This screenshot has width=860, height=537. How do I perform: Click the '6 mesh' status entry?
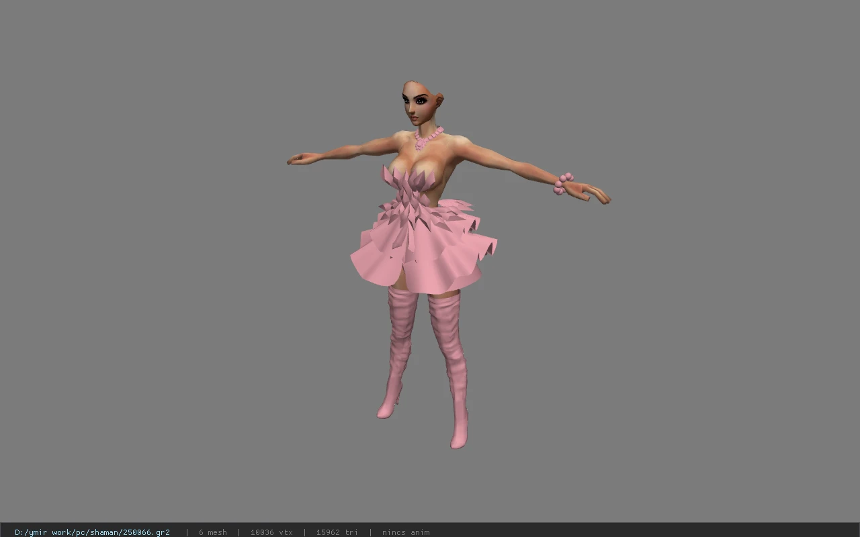[212, 532]
